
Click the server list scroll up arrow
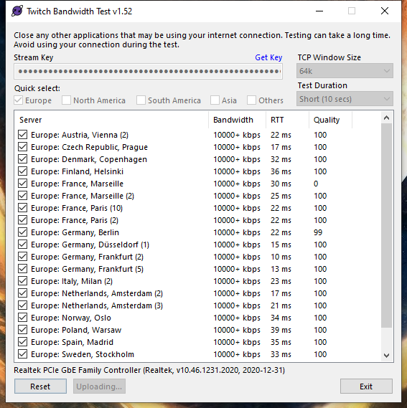[x=386, y=118]
